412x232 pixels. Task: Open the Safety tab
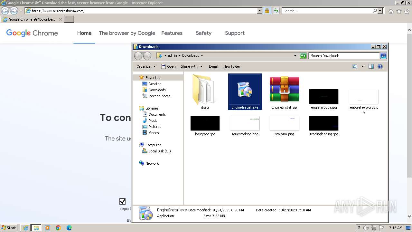(x=204, y=33)
